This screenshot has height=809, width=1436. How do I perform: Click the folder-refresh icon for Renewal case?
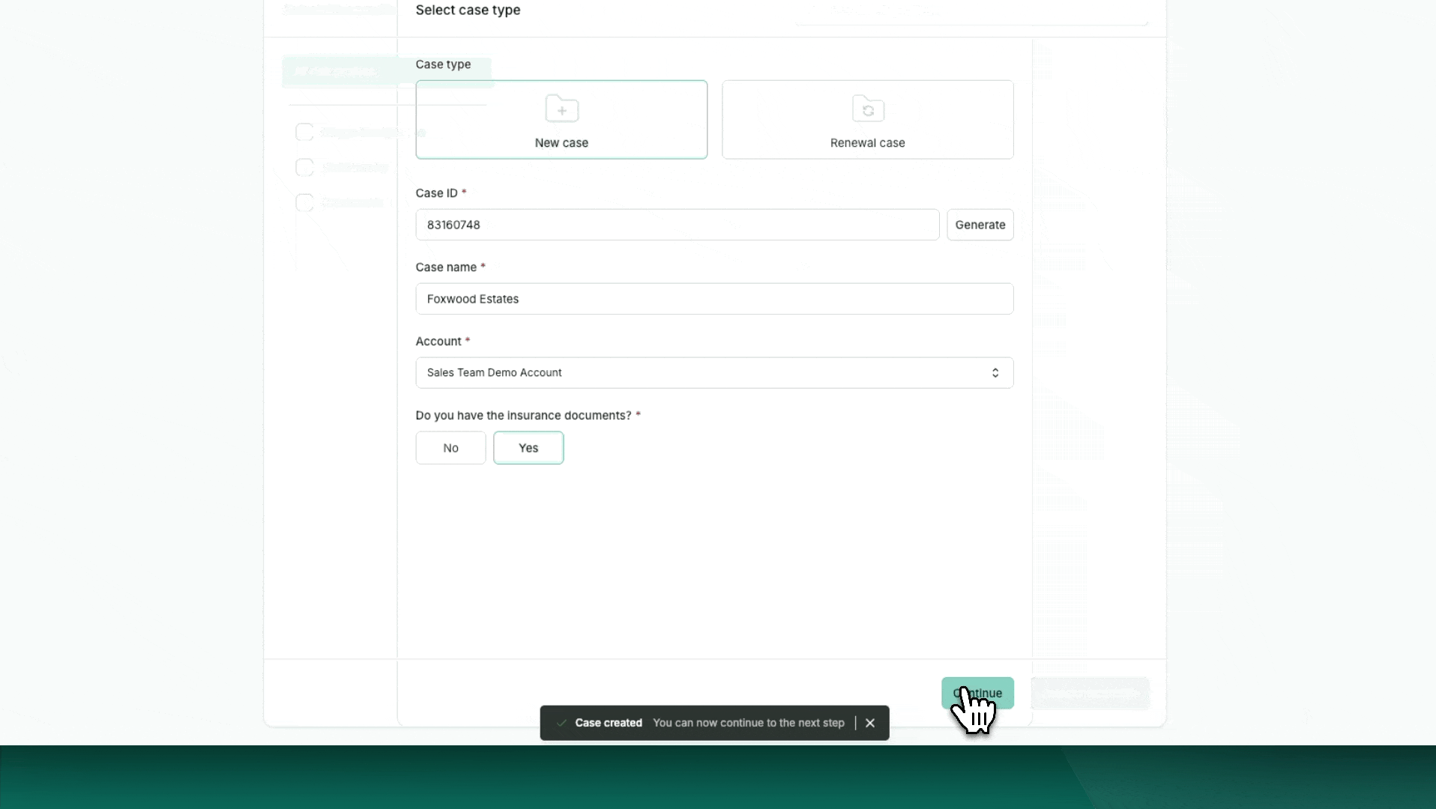pyautogui.click(x=868, y=109)
